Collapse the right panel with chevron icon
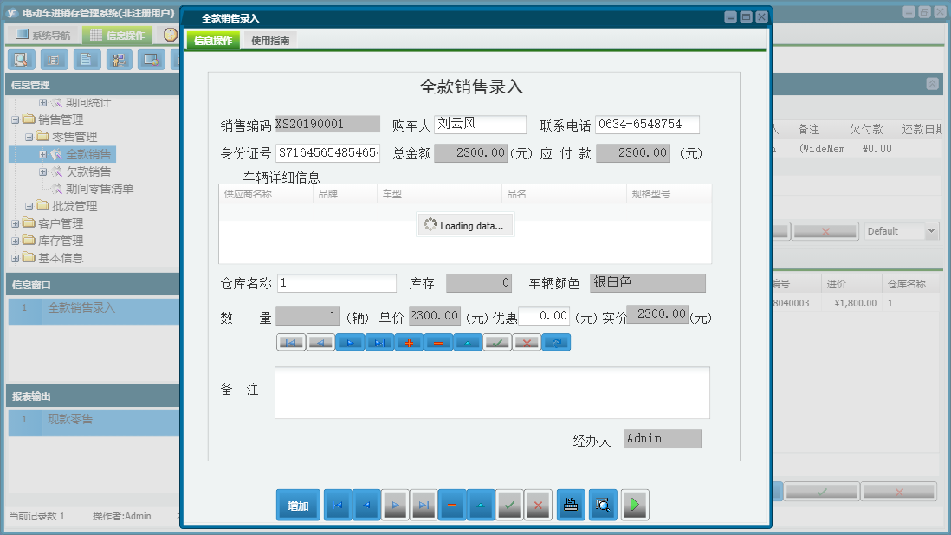The image size is (951, 535). point(932,84)
